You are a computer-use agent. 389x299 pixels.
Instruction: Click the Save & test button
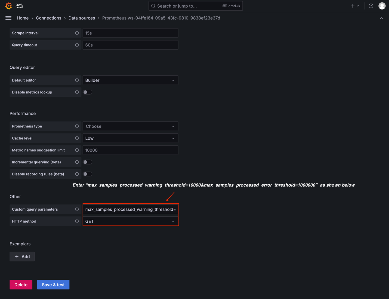pyautogui.click(x=53, y=285)
